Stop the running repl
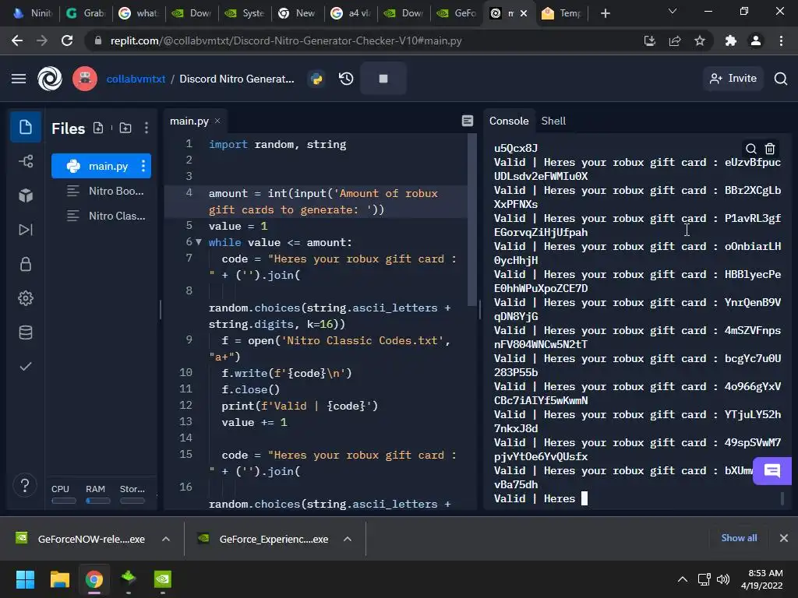 pos(383,79)
